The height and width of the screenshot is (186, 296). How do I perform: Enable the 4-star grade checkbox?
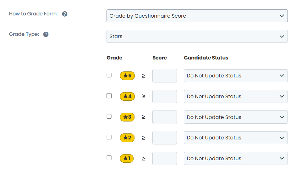tap(109, 96)
